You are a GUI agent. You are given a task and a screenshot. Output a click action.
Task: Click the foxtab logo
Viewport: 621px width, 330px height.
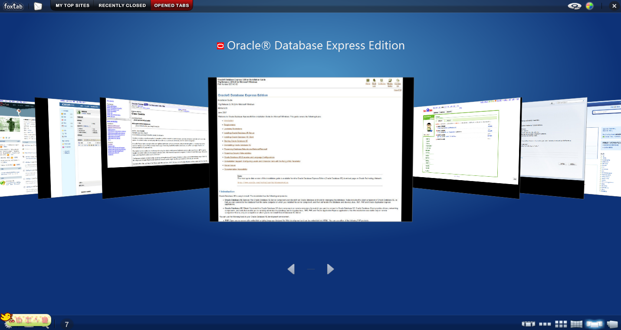[13, 6]
